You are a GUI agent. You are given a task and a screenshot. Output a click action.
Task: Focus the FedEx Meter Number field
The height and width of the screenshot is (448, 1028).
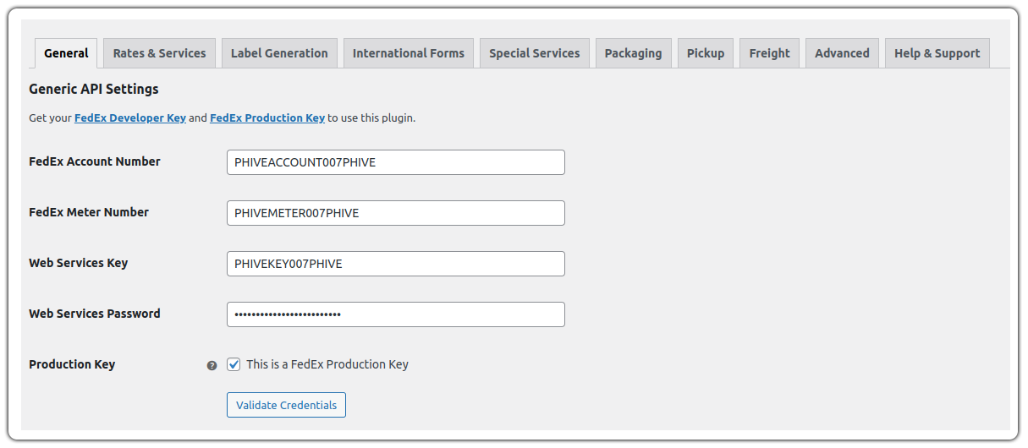coord(396,213)
